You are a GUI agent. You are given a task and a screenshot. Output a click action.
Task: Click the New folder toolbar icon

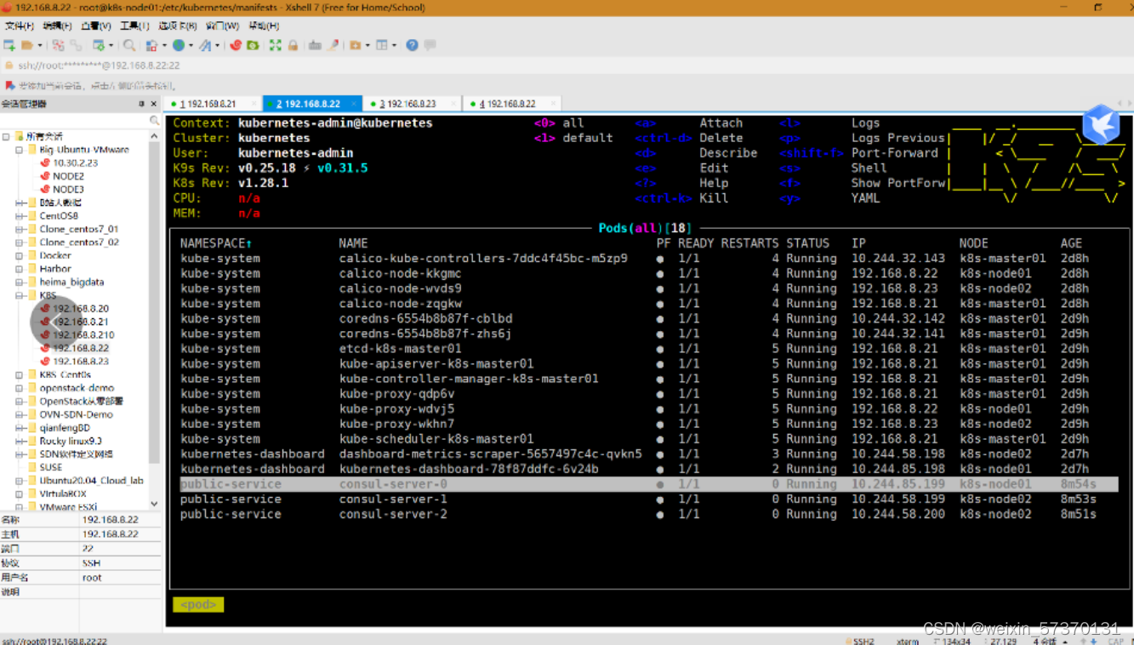[x=355, y=45]
